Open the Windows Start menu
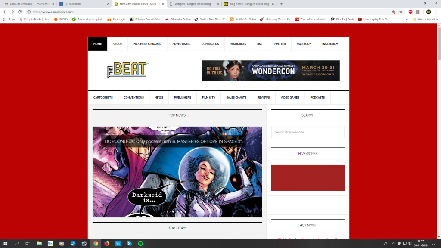441x248 pixels. click(x=5, y=243)
